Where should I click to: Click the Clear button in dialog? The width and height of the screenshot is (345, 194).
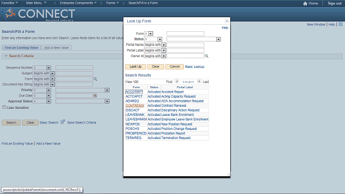click(x=156, y=67)
